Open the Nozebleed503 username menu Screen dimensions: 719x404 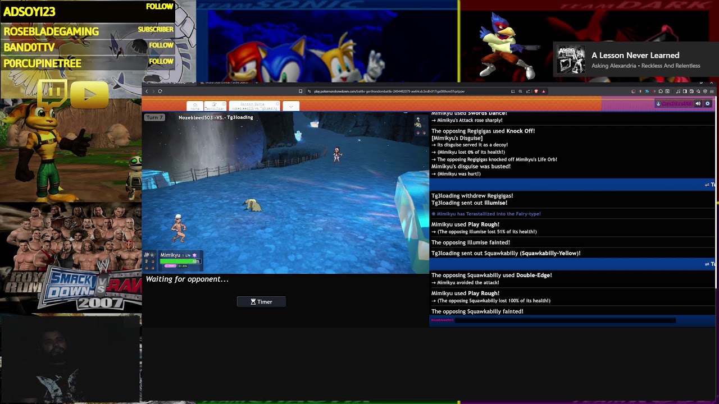click(674, 104)
